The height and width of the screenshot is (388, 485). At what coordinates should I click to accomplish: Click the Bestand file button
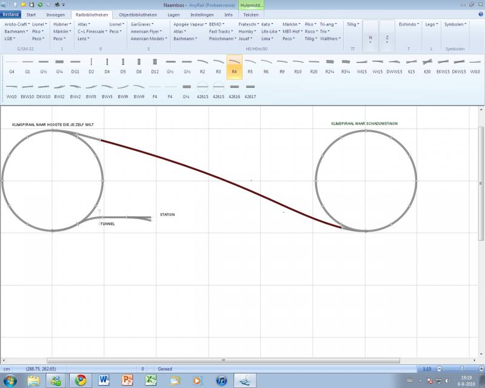click(12, 14)
